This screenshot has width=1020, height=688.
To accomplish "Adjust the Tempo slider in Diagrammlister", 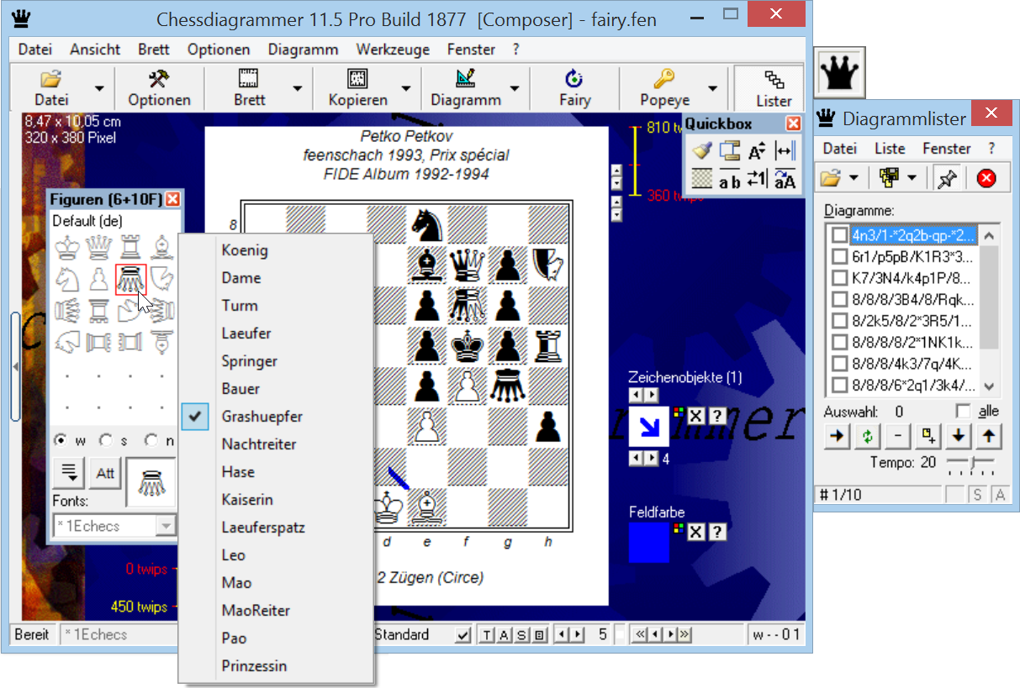I will tap(970, 464).
